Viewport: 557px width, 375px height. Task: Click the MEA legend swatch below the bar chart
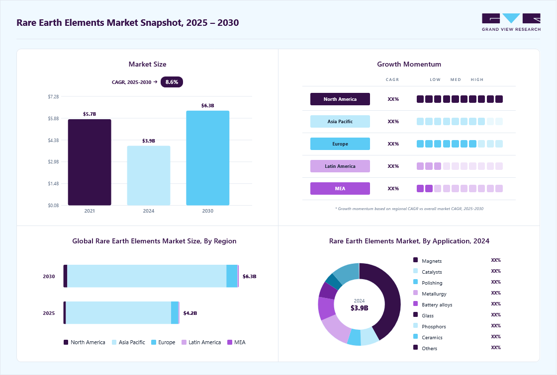coord(230,342)
